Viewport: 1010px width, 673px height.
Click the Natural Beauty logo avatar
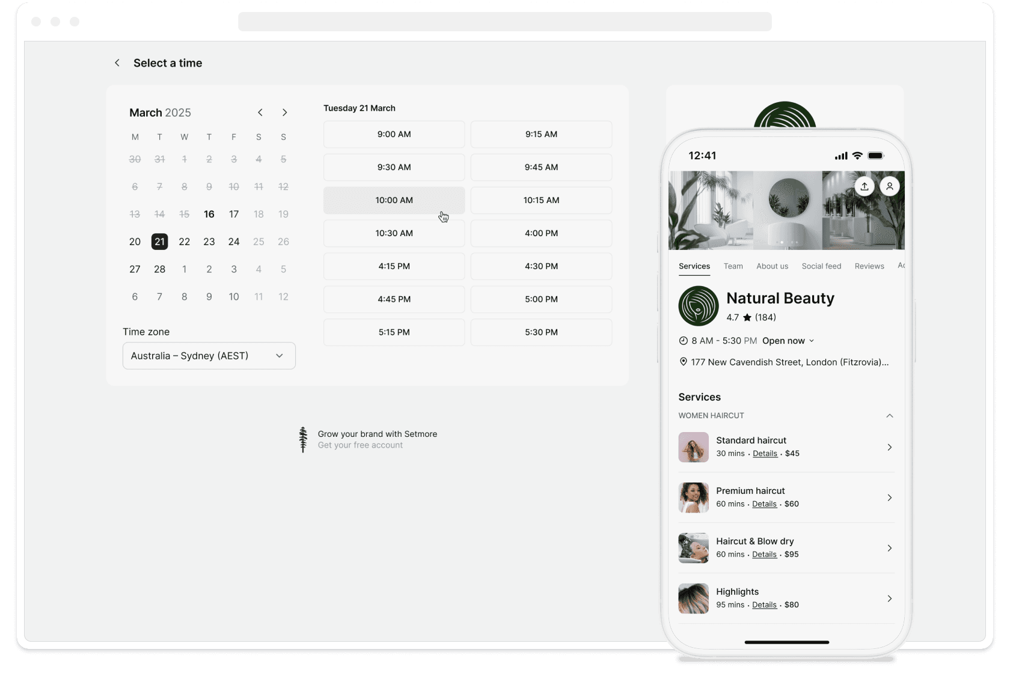[697, 306]
